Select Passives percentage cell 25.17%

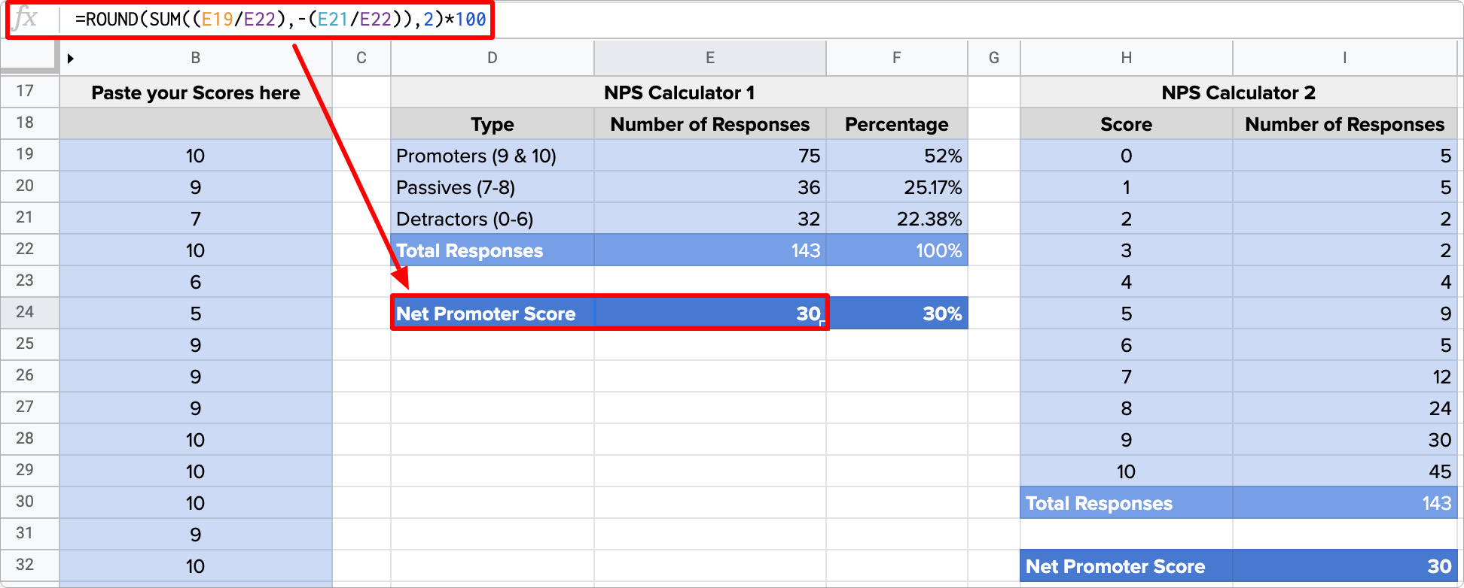[x=897, y=187]
